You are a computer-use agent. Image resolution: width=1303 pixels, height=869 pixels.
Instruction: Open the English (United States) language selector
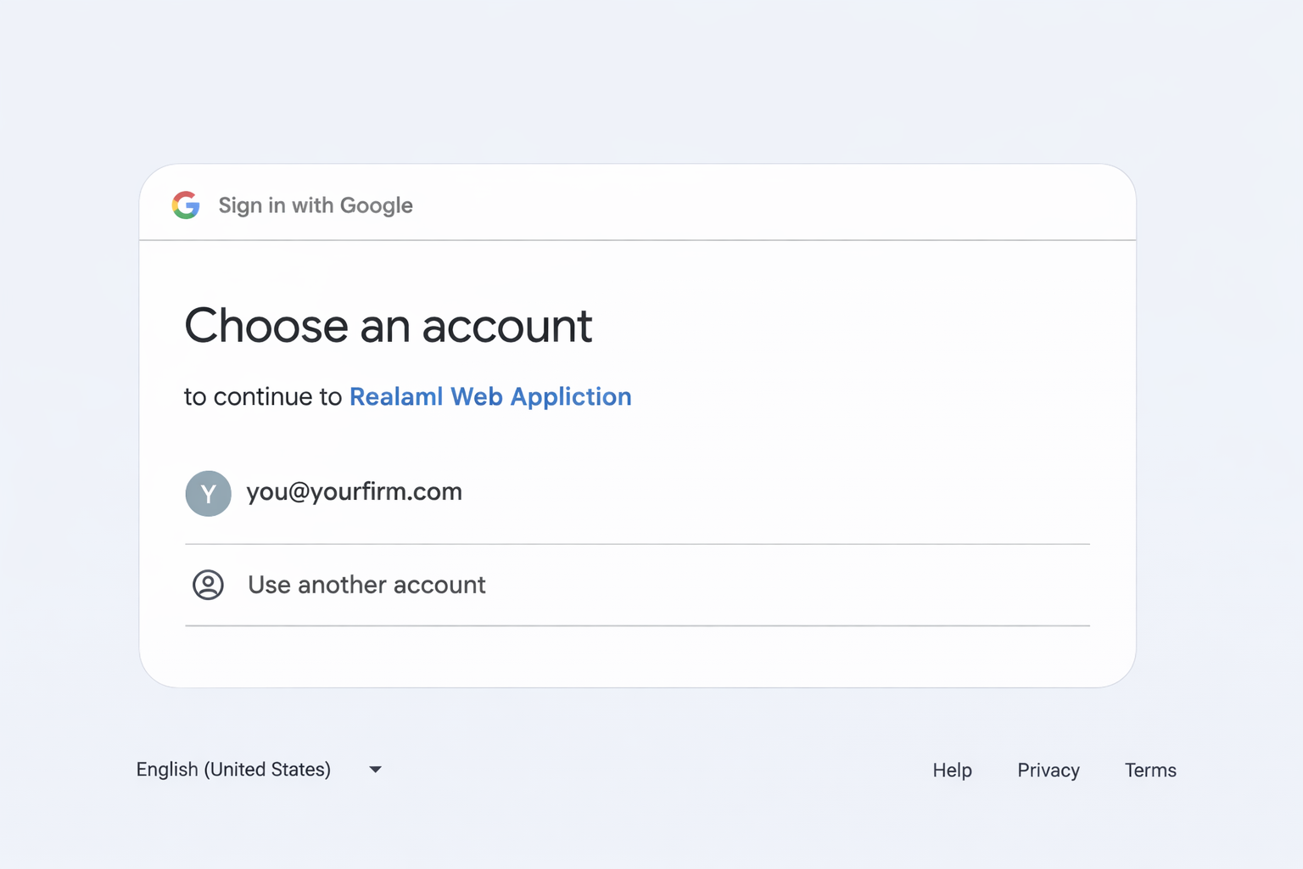[233, 770]
